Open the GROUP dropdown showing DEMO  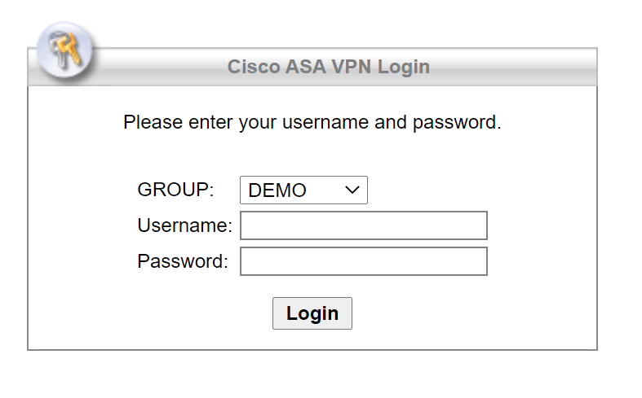click(x=303, y=190)
